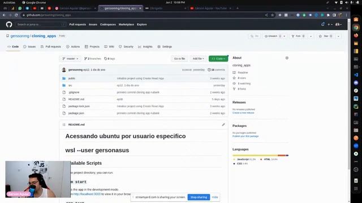
Task: Click Marketplace in the GitHub header
Action: point(126,24)
